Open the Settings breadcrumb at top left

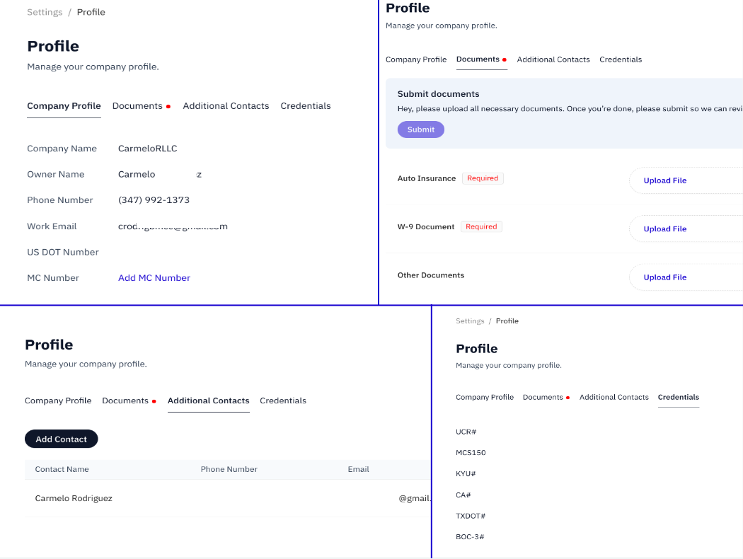pyautogui.click(x=45, y=11)
